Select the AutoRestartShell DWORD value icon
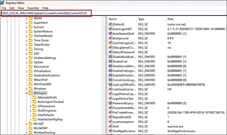Viewport: 227px width, 135px height. tap(110, 33)
